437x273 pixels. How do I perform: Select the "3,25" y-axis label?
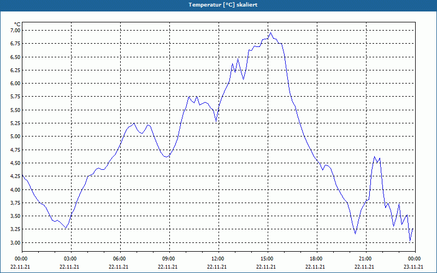[x=15, y=229]
